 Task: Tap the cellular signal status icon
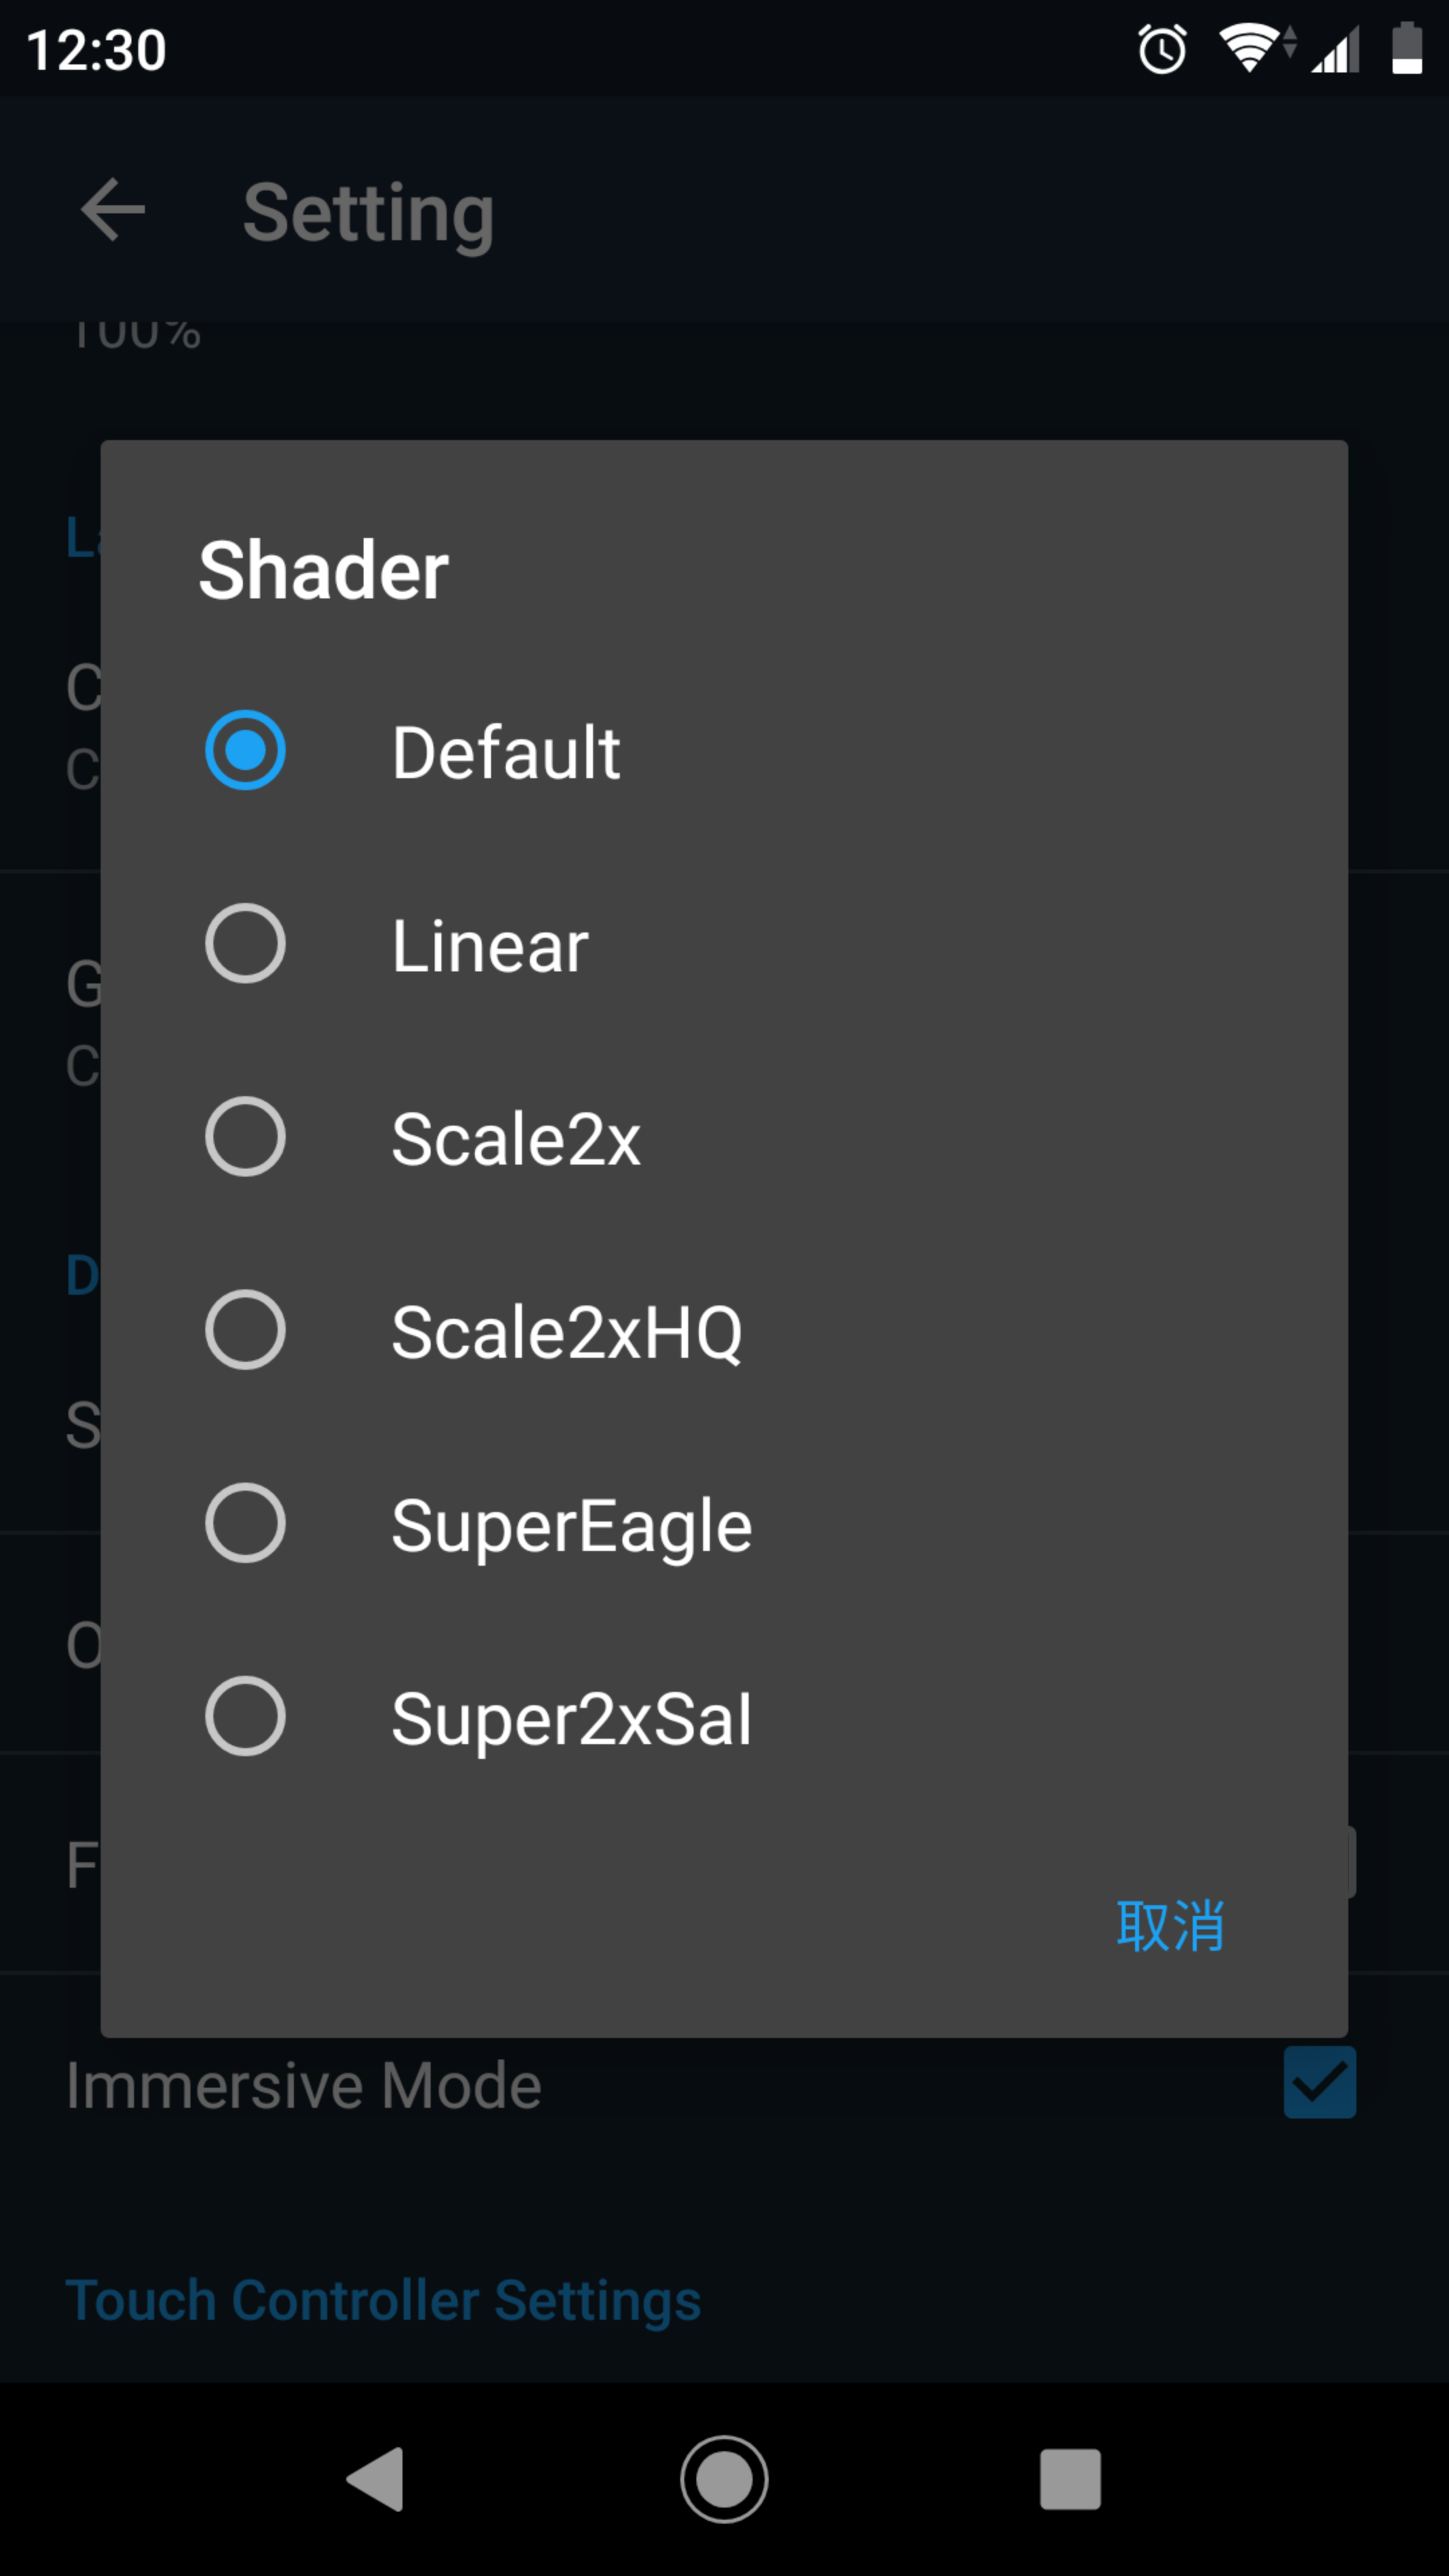pyautogui.click(x=1336, y=50)
